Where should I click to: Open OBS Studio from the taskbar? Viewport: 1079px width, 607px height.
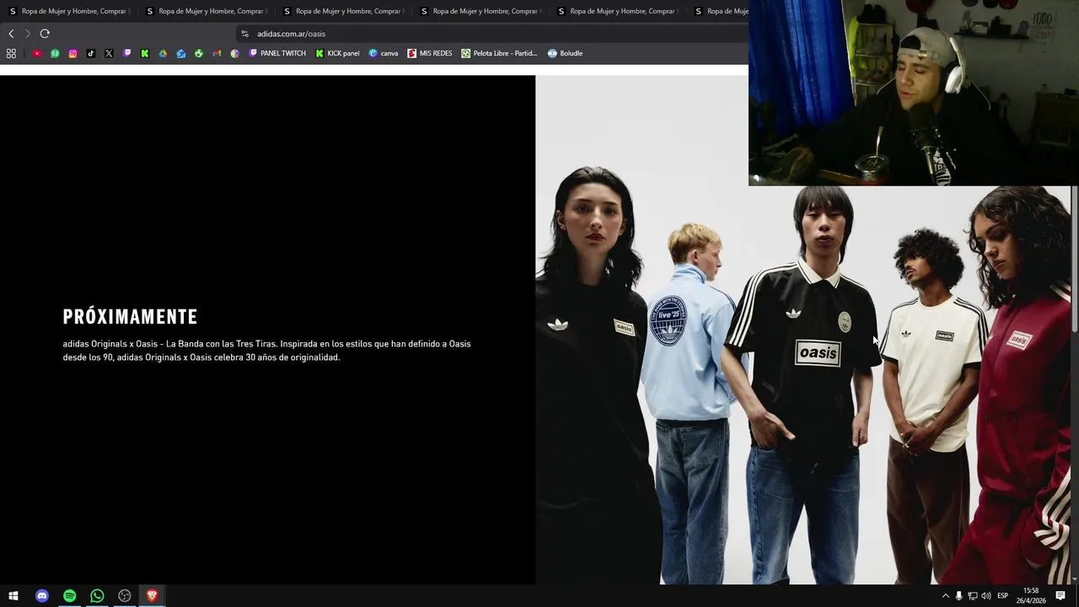[125, 596]
